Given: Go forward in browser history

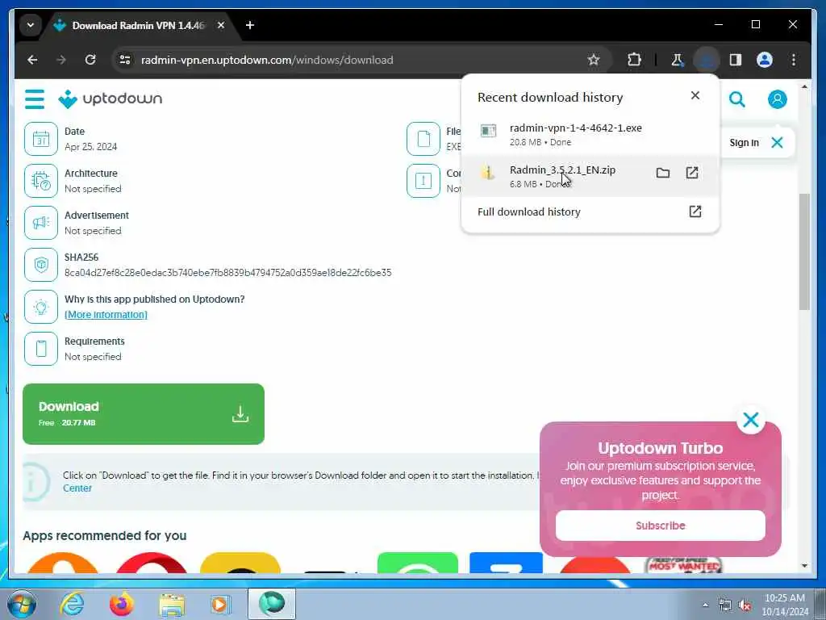Looking at the screenshot, I should coord(61,60).
